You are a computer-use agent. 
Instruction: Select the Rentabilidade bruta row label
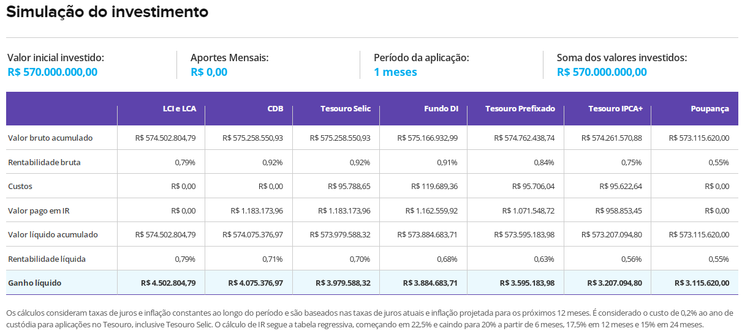click(44, 163)
